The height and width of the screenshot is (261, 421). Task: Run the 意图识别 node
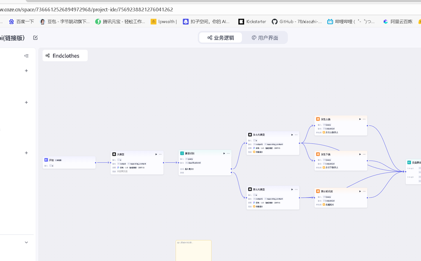point(224,153)
